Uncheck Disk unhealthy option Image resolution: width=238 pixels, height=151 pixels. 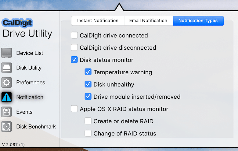click(88, 84)
